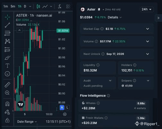
Task: Click the Aster token logo
Action: (x=83, y=9)
